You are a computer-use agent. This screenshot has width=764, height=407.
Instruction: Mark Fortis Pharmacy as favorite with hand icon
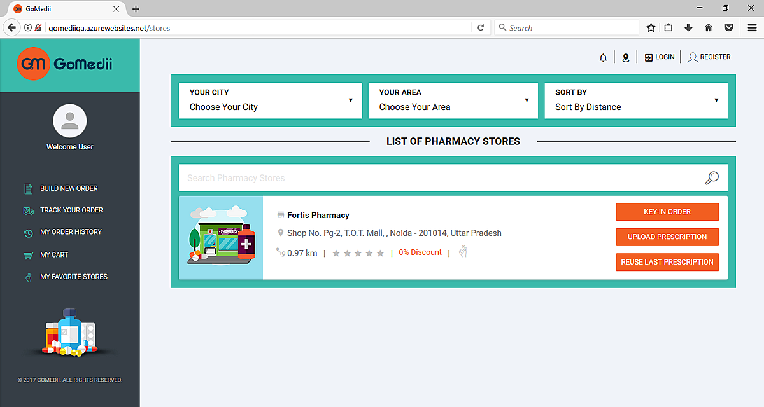coord(463,252)
